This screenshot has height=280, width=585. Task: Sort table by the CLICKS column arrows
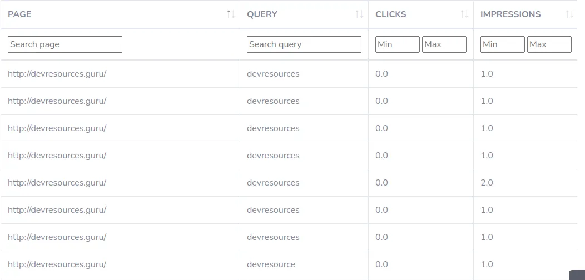tap(464, 14)
